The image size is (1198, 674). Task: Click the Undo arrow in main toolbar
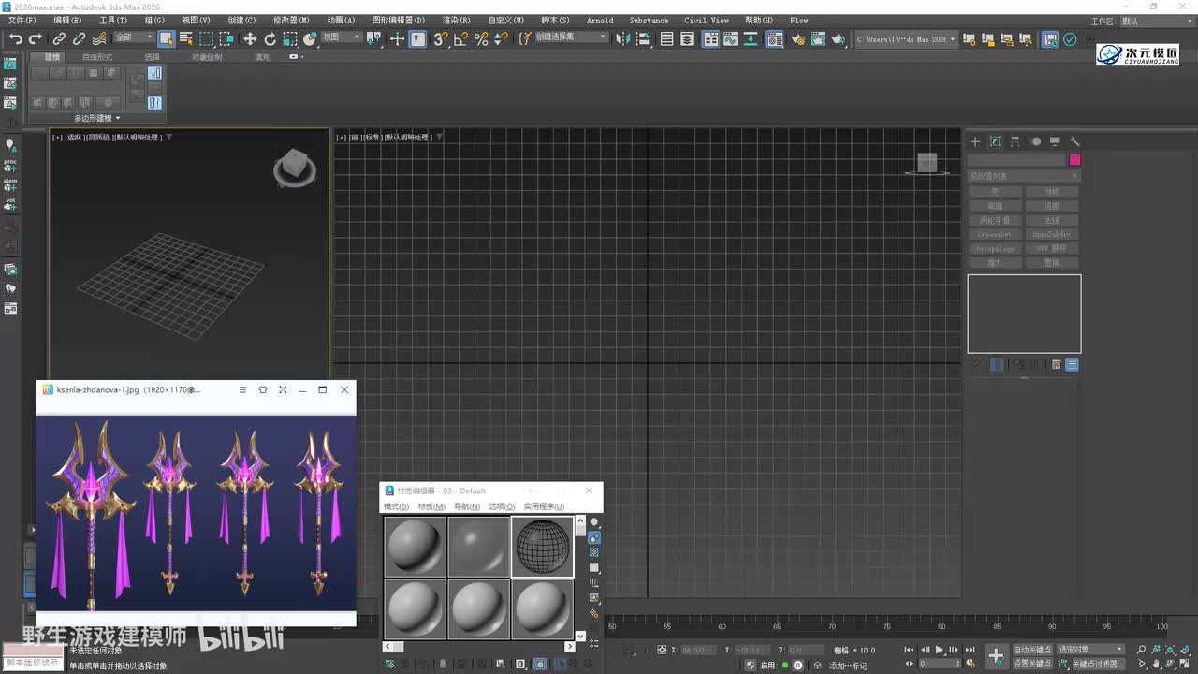coord(15,38)
